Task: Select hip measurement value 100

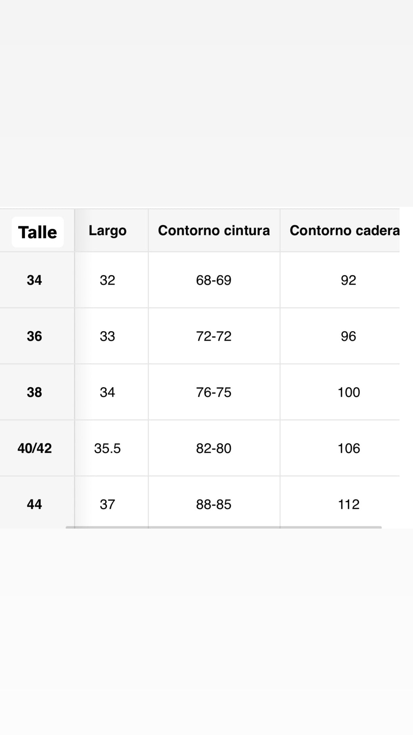Action: 349,392
